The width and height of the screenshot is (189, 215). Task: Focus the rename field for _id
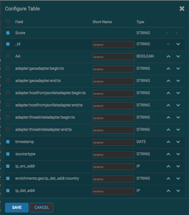(113, 44)
